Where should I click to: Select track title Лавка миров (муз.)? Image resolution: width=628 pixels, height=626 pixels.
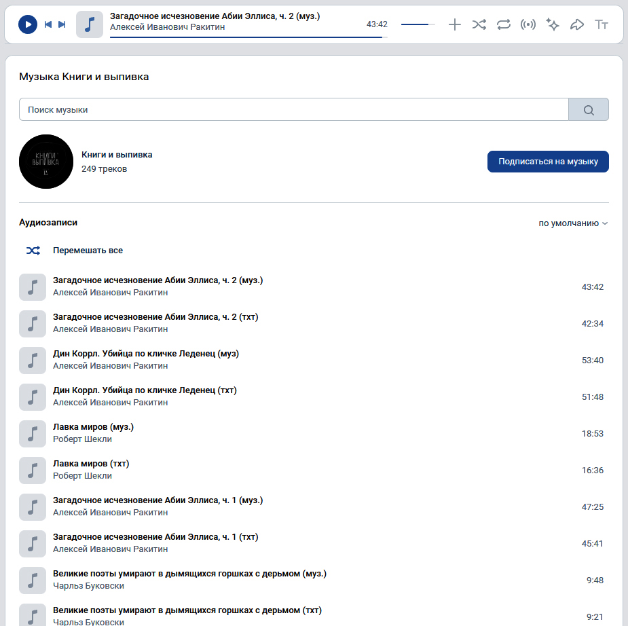pos(93,427)
